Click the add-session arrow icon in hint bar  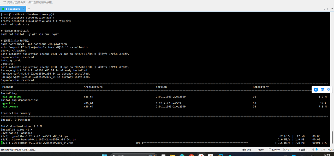click(5, 2)
